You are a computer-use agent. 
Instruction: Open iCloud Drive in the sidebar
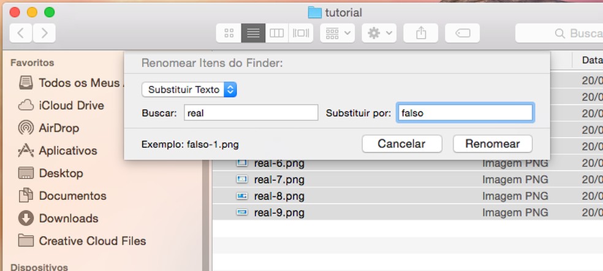coord(61,105)
